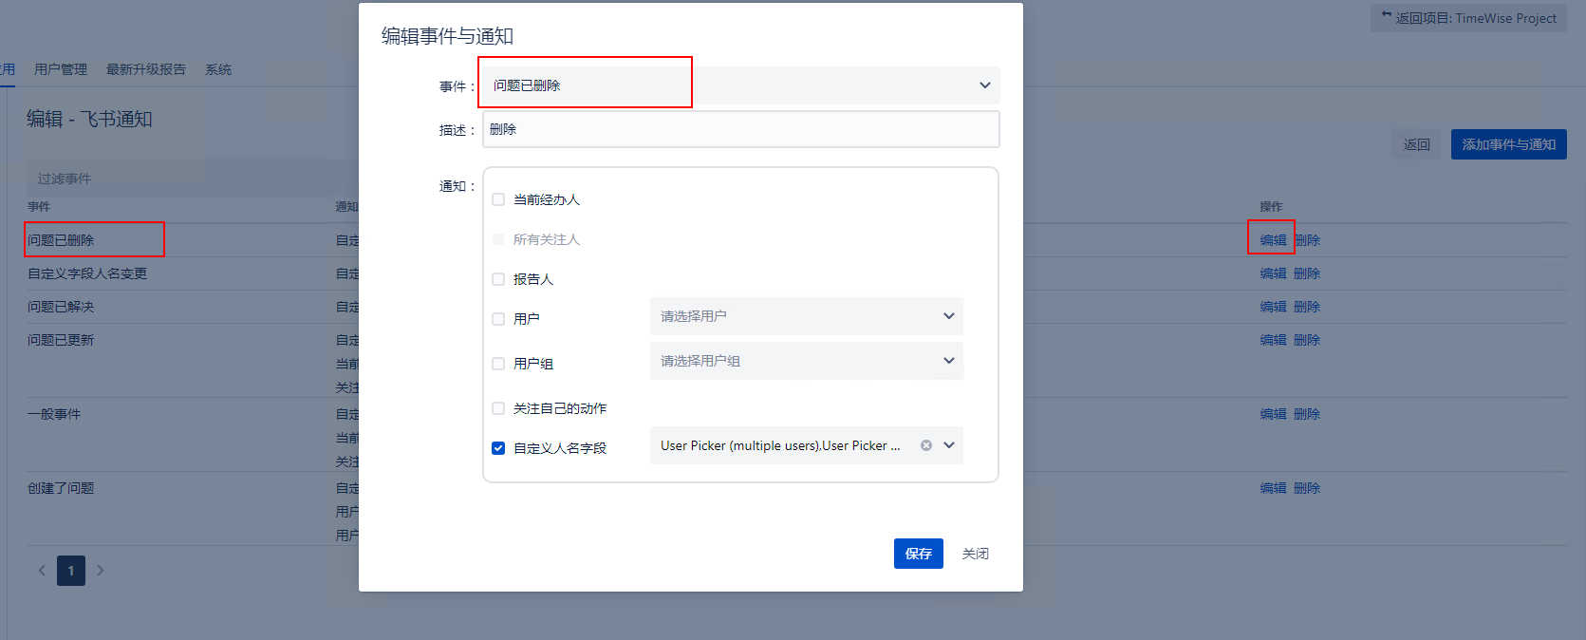Delete the 'Issue Resolved' event row
Screen dimensions: 1586x640
coord(1307,307)
